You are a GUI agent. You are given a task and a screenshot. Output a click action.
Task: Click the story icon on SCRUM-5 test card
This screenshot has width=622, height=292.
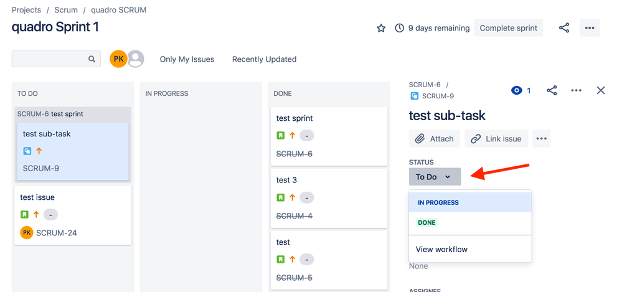coord(280,260)
